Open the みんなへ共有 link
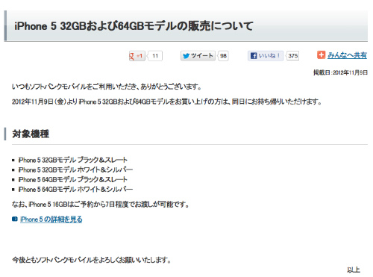This screenshot has width=373, height=277. pos(347,55)
